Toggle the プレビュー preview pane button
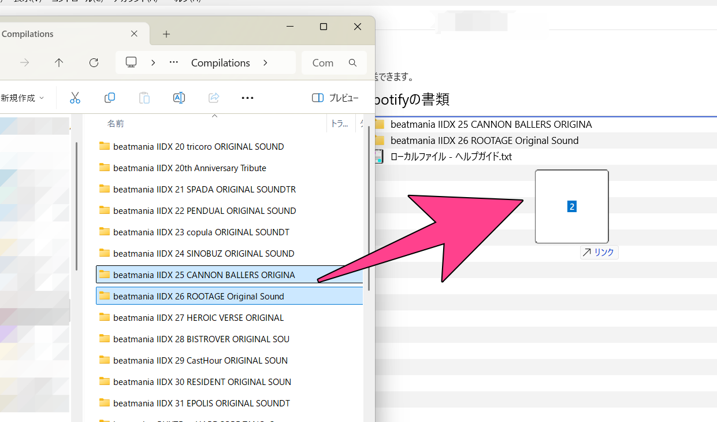This screenshot has height=422, width=717. point(335,98)
